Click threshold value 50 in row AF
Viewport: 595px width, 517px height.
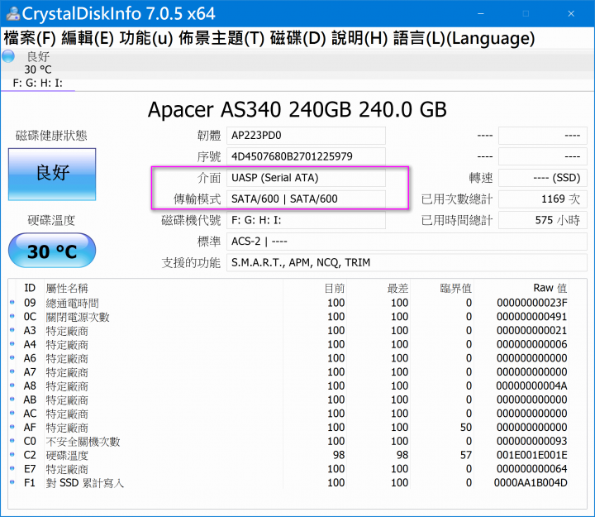466,428
